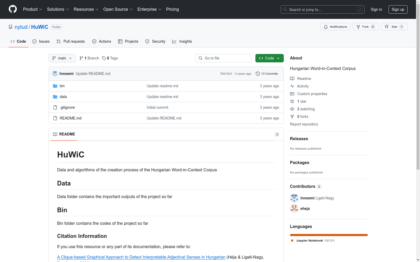Star the HuWiC repository

click(394, 27)
